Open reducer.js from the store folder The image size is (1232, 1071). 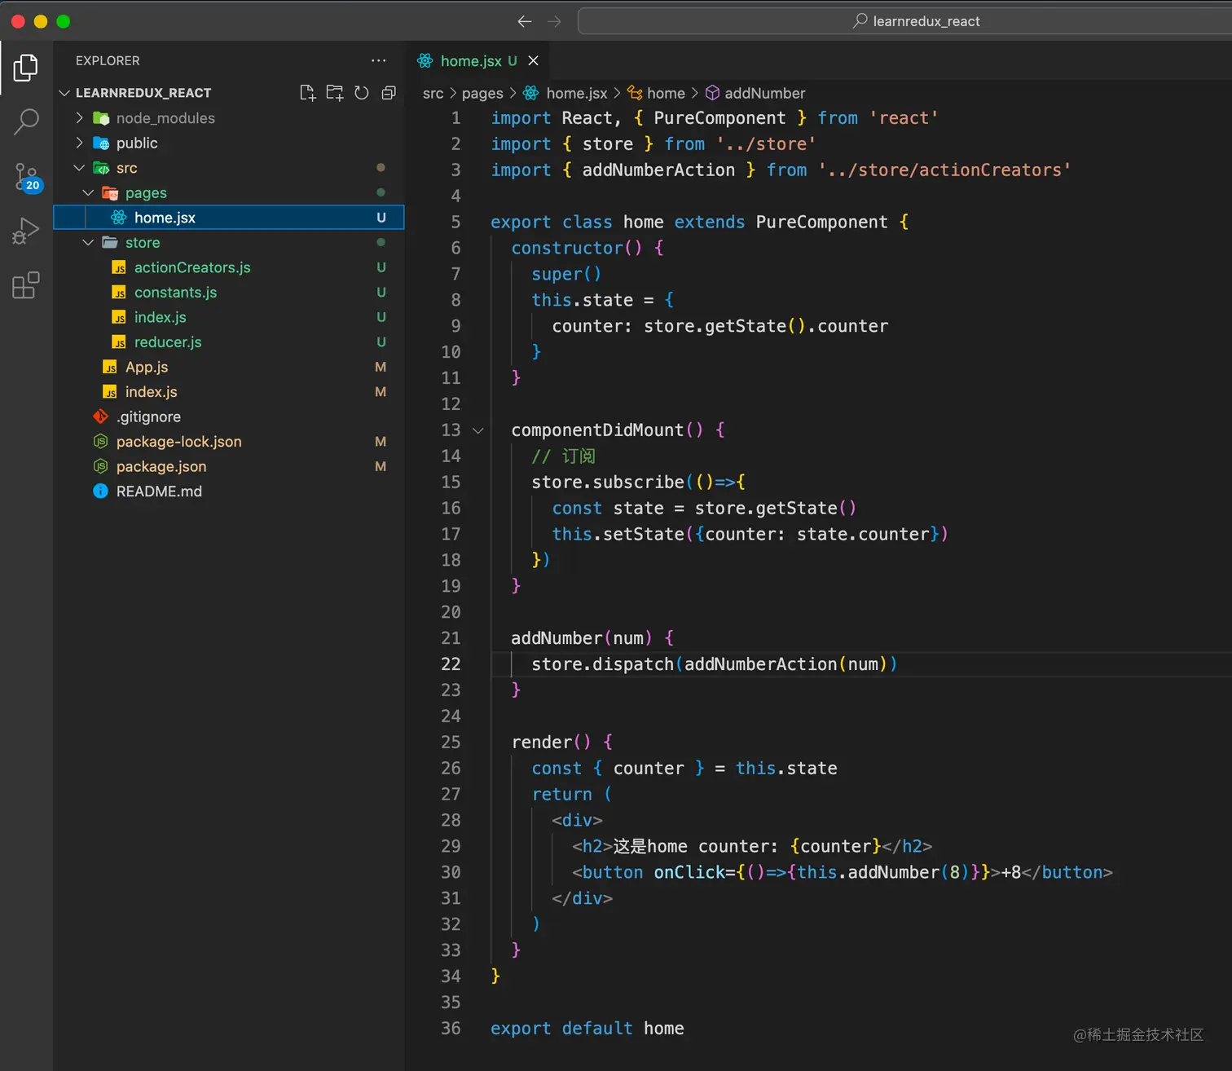pyautogui.click(x=167, y=342)
